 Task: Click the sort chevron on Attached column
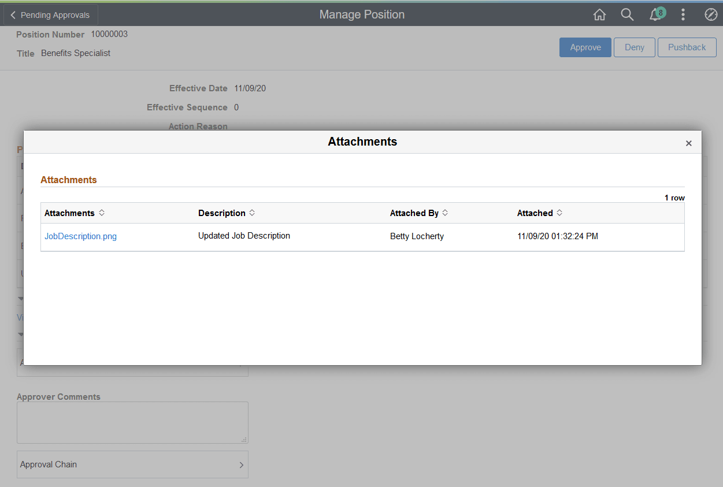[x=559, y=213]
